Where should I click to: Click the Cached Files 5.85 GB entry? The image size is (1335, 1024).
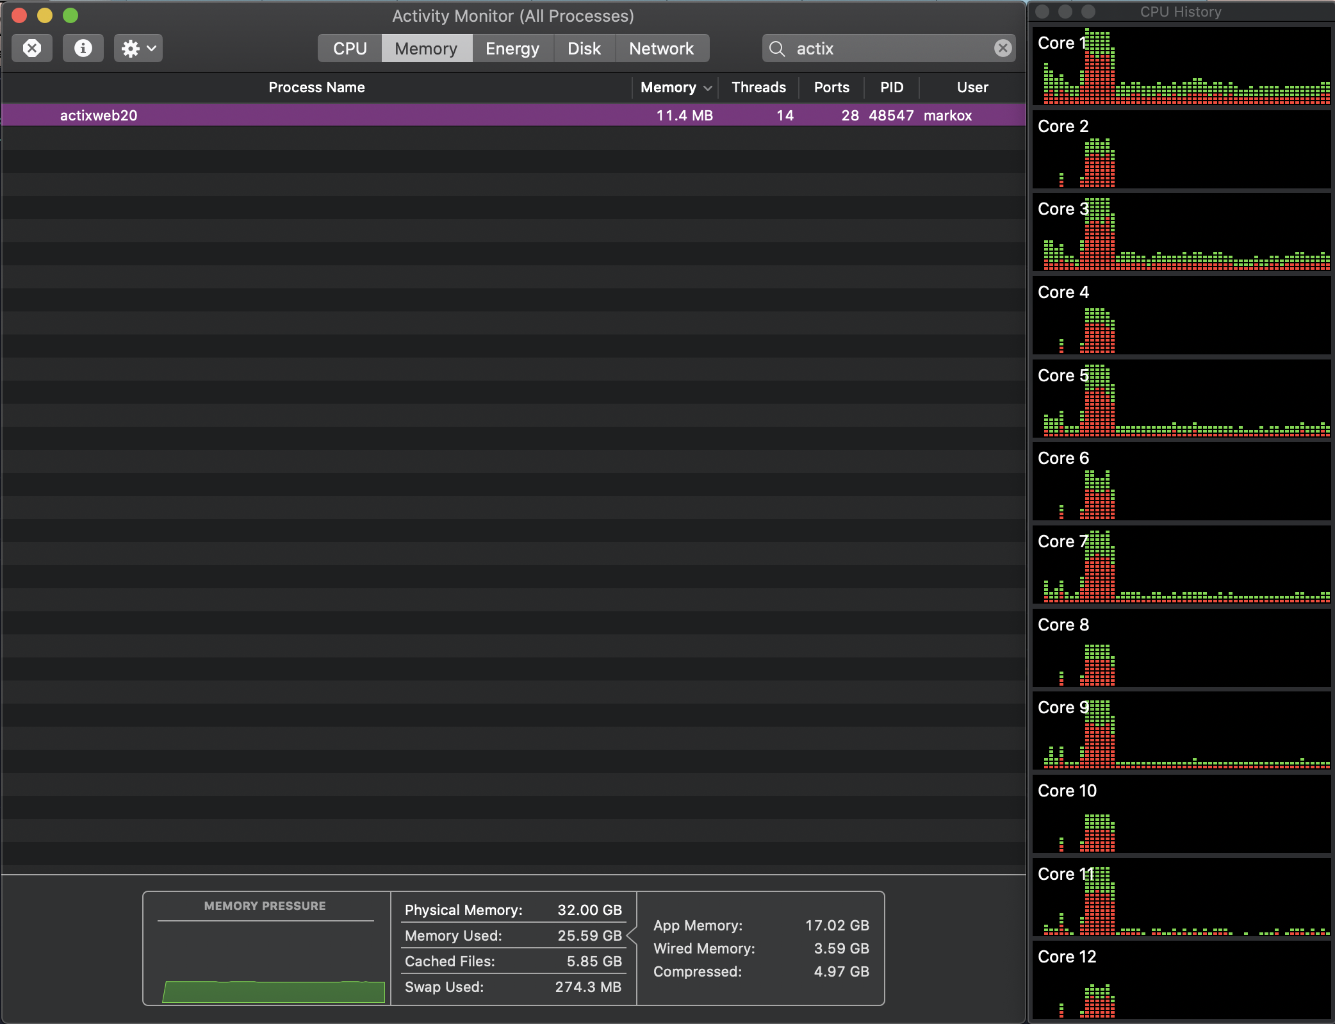coord(513,961)
